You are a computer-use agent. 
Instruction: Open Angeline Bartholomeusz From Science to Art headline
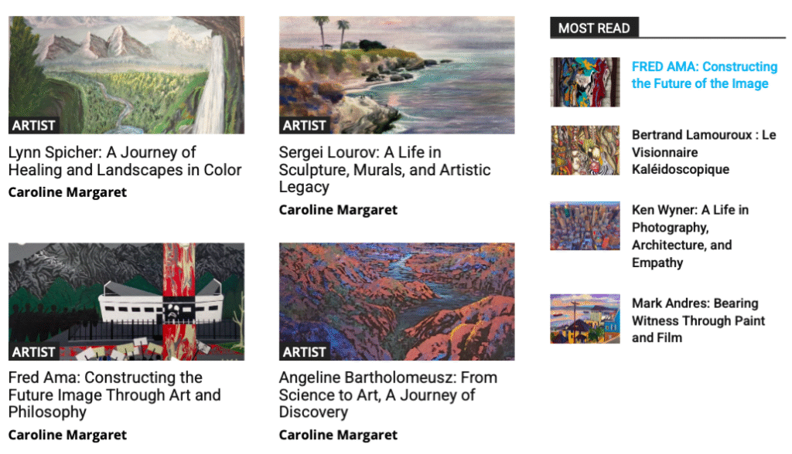click(388, 395)
